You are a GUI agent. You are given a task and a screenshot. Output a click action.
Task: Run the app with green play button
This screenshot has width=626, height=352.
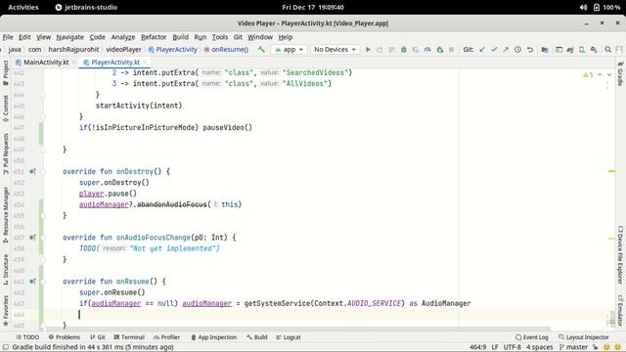click(368, 50)
